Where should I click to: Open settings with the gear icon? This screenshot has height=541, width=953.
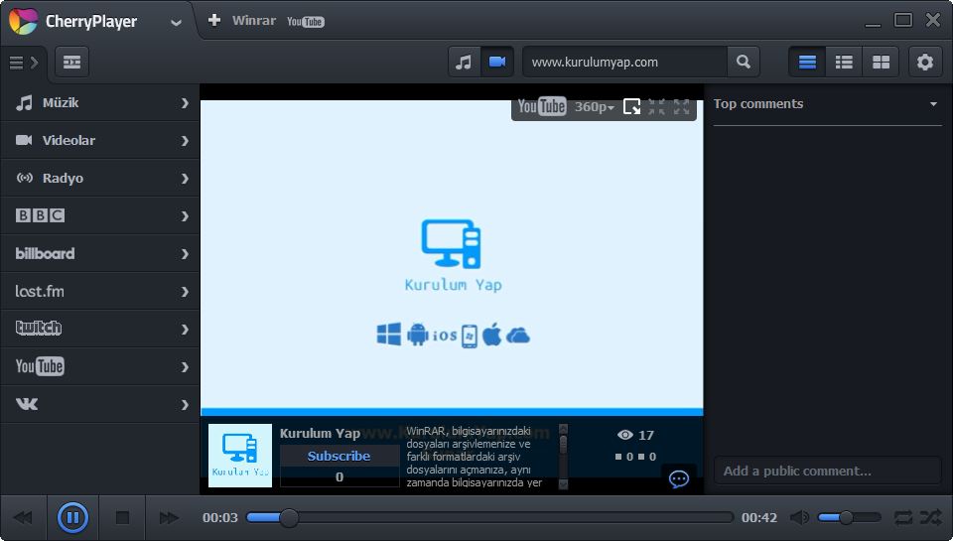925,62
